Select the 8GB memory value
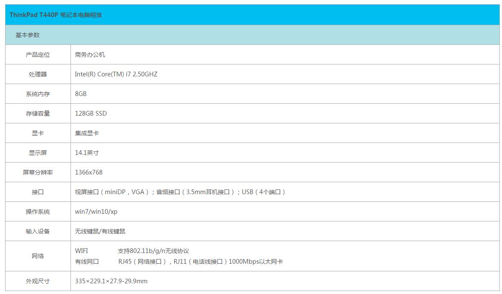The width and height of the screenshot is (502, 294). tap(81, 94)
